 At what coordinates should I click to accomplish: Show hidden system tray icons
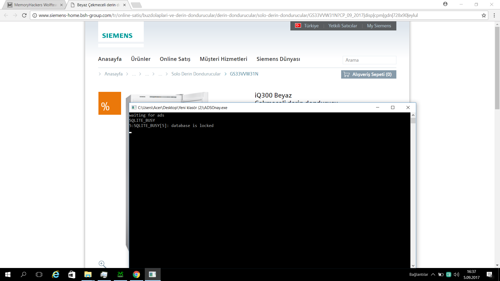click(x=433, y=274)
